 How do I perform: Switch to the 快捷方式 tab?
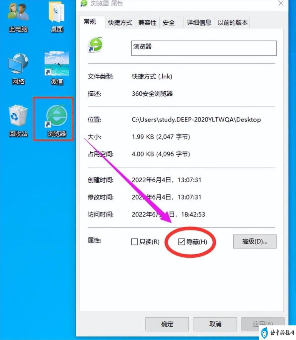(x=120, y=23)
